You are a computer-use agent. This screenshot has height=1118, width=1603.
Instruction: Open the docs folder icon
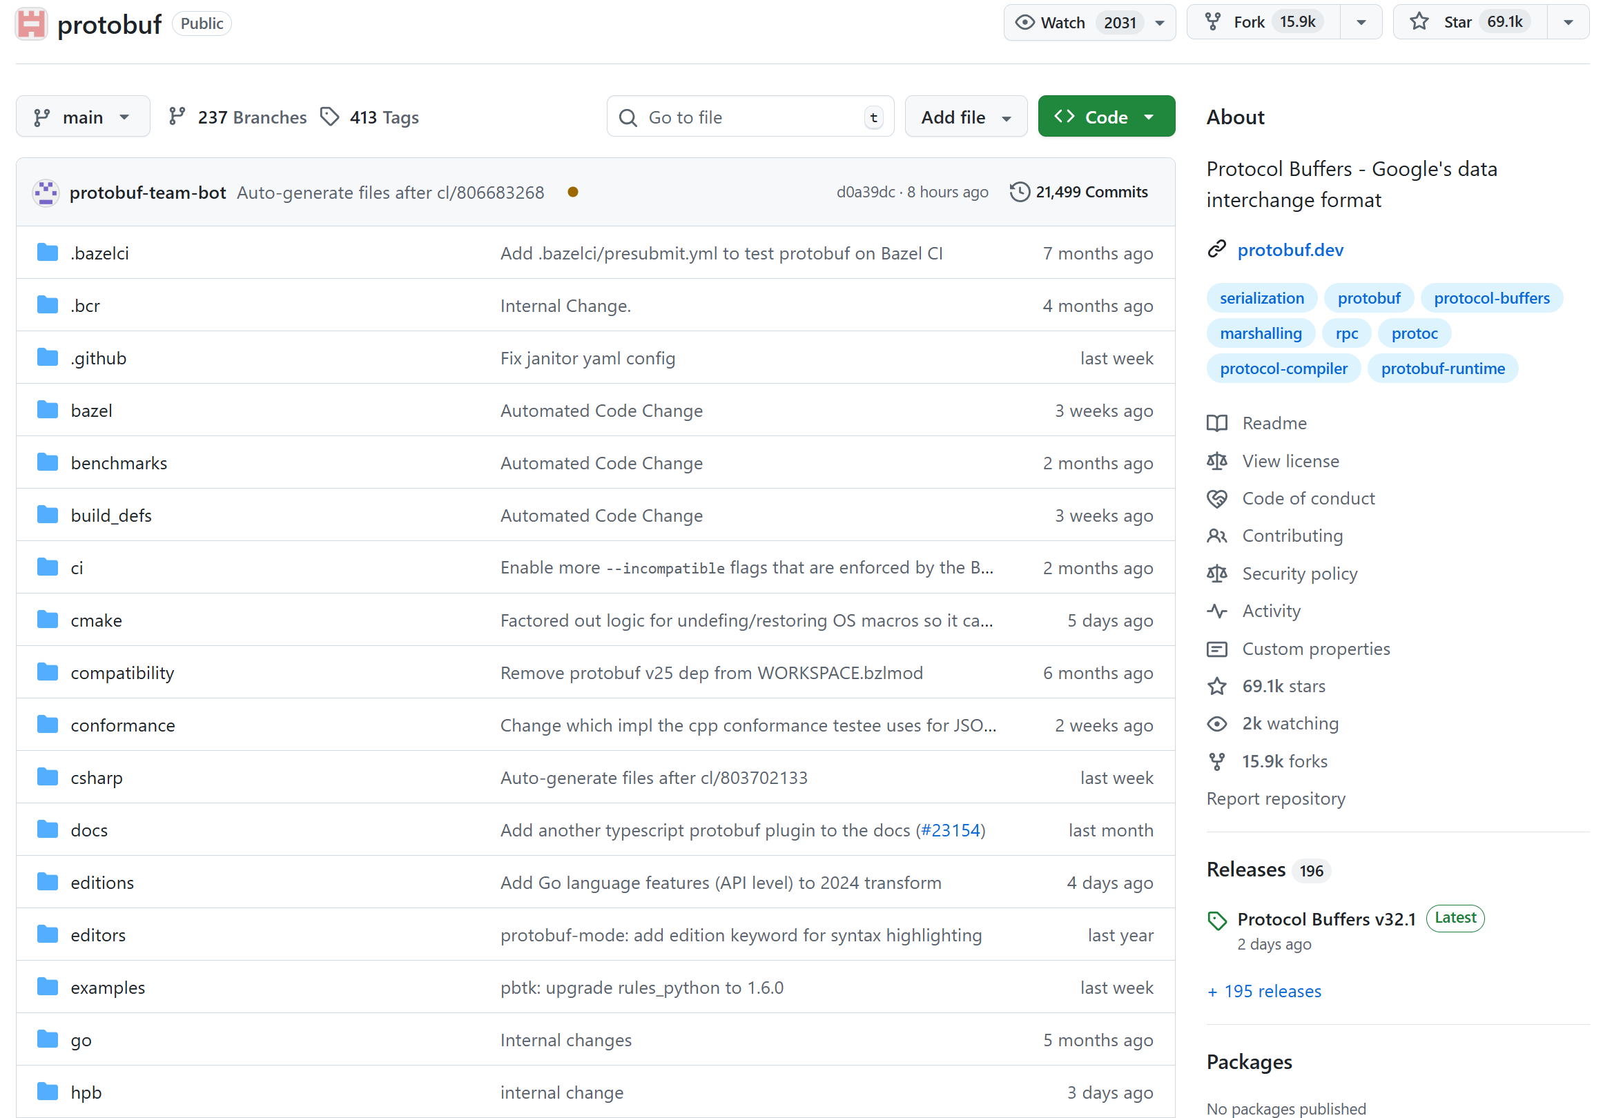[x=46, y=829]
